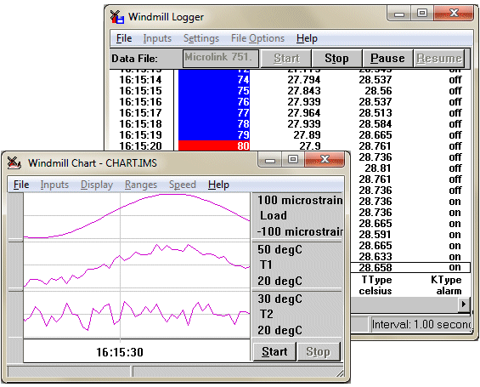Open File menu in Windmill Chart
Screen dimensions: 480x387
tap(21, 185)
